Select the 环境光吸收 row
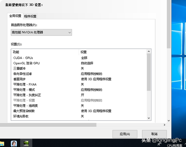This screenshot has height=147, width=186. tap(79, 116)
